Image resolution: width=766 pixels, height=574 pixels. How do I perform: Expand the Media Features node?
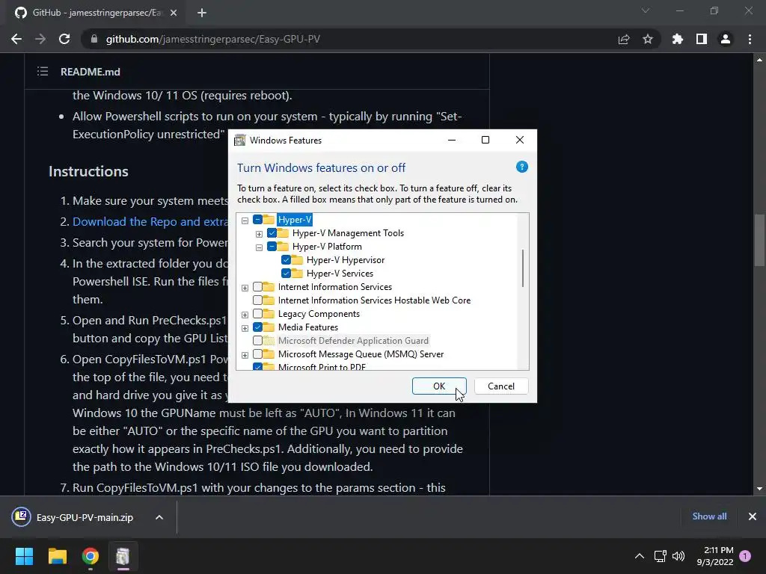[x=245, y=328]
